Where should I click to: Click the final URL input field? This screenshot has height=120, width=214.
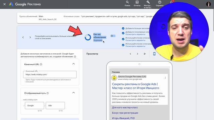click(x=50, y=74)
